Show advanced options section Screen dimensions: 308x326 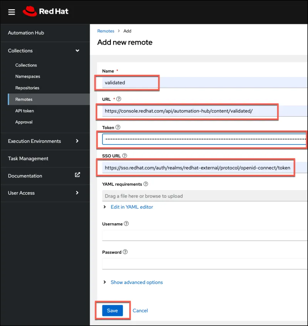[x=136, y=283]
